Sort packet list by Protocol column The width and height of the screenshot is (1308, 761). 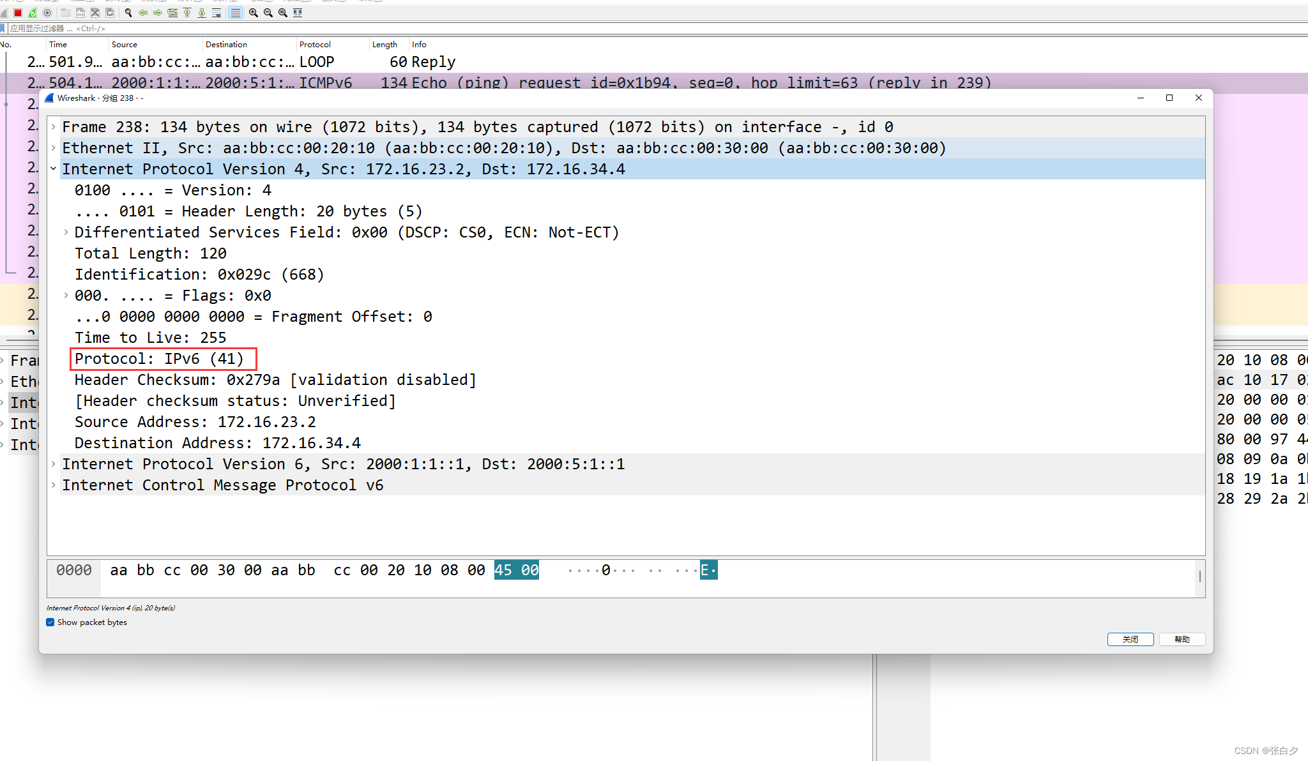[315, 44]
